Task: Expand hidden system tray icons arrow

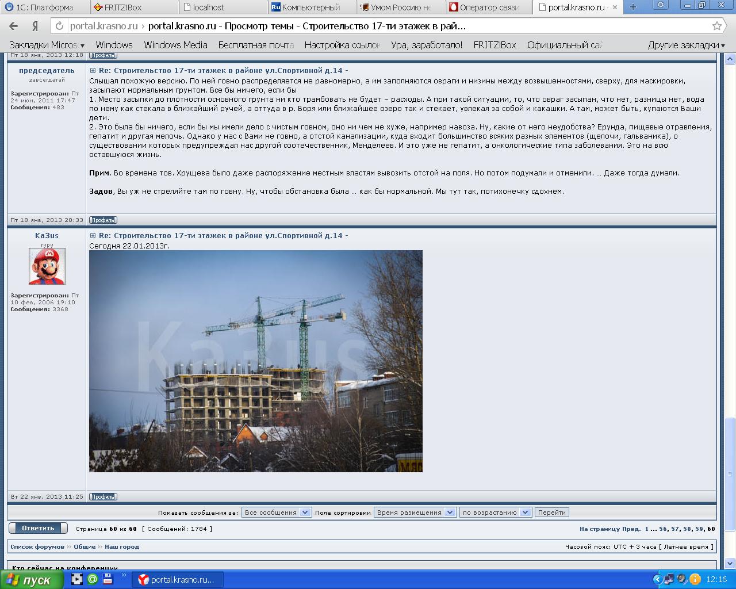Action: coord(658,580)
